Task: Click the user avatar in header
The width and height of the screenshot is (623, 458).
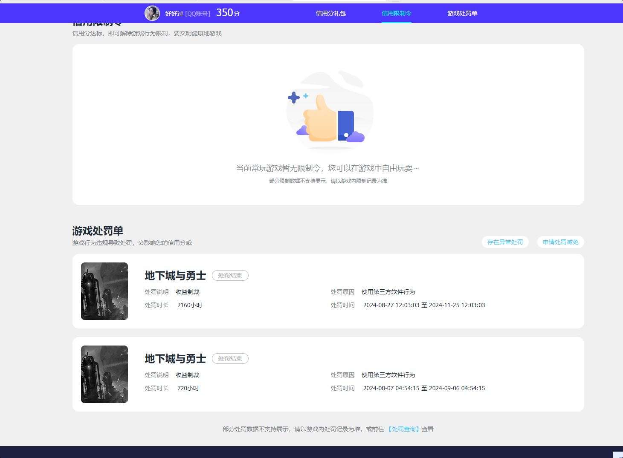Action: 152,13
